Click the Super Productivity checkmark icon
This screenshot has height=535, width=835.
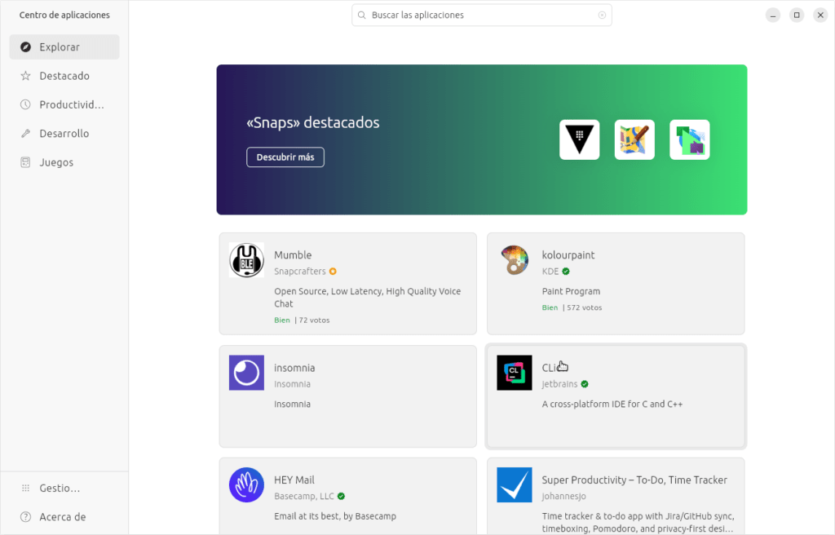coord(514,485)
